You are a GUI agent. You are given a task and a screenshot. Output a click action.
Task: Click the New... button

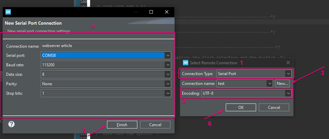pos(282,84)
